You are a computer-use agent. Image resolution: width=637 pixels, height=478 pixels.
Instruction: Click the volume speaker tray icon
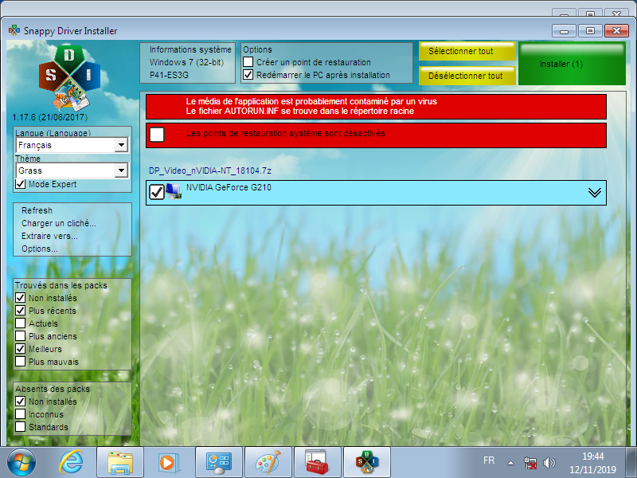pos(549,462)
